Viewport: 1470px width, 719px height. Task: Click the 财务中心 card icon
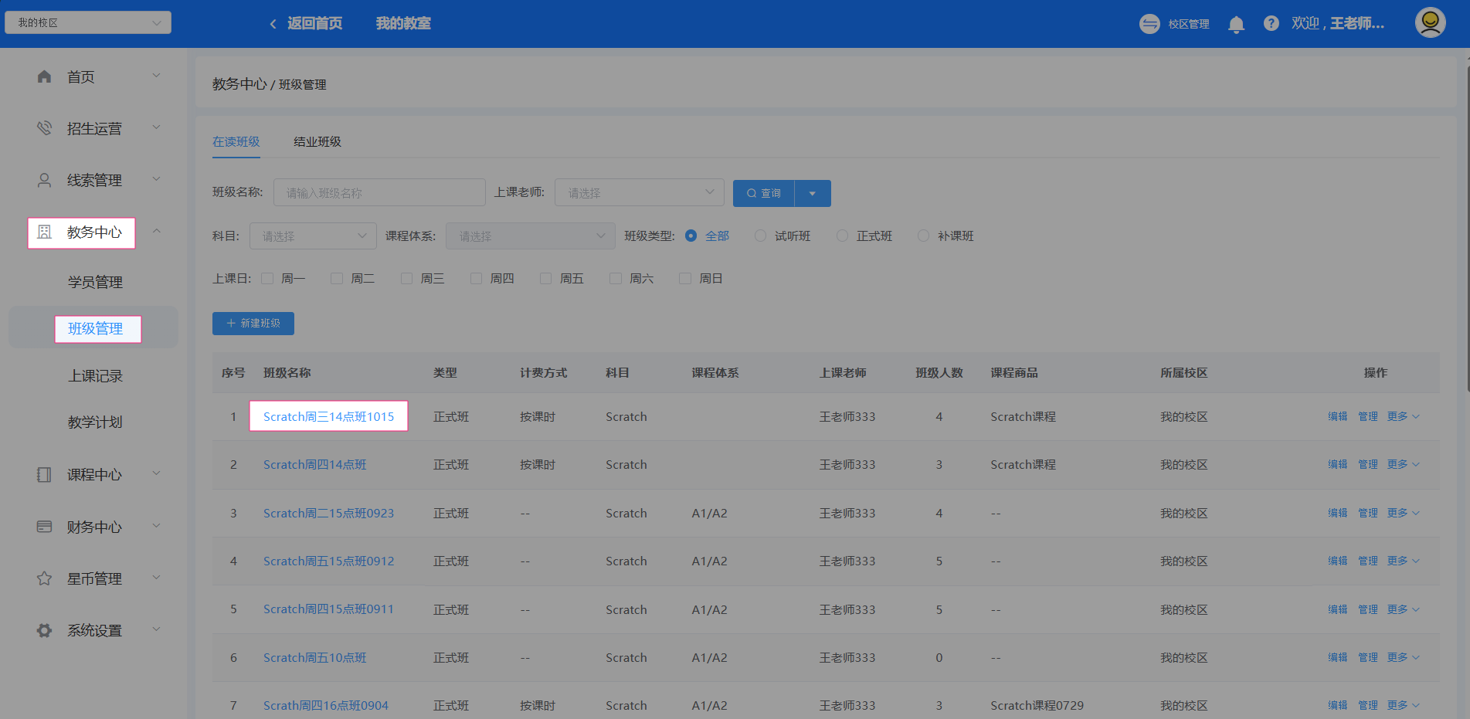pos(44,527)
